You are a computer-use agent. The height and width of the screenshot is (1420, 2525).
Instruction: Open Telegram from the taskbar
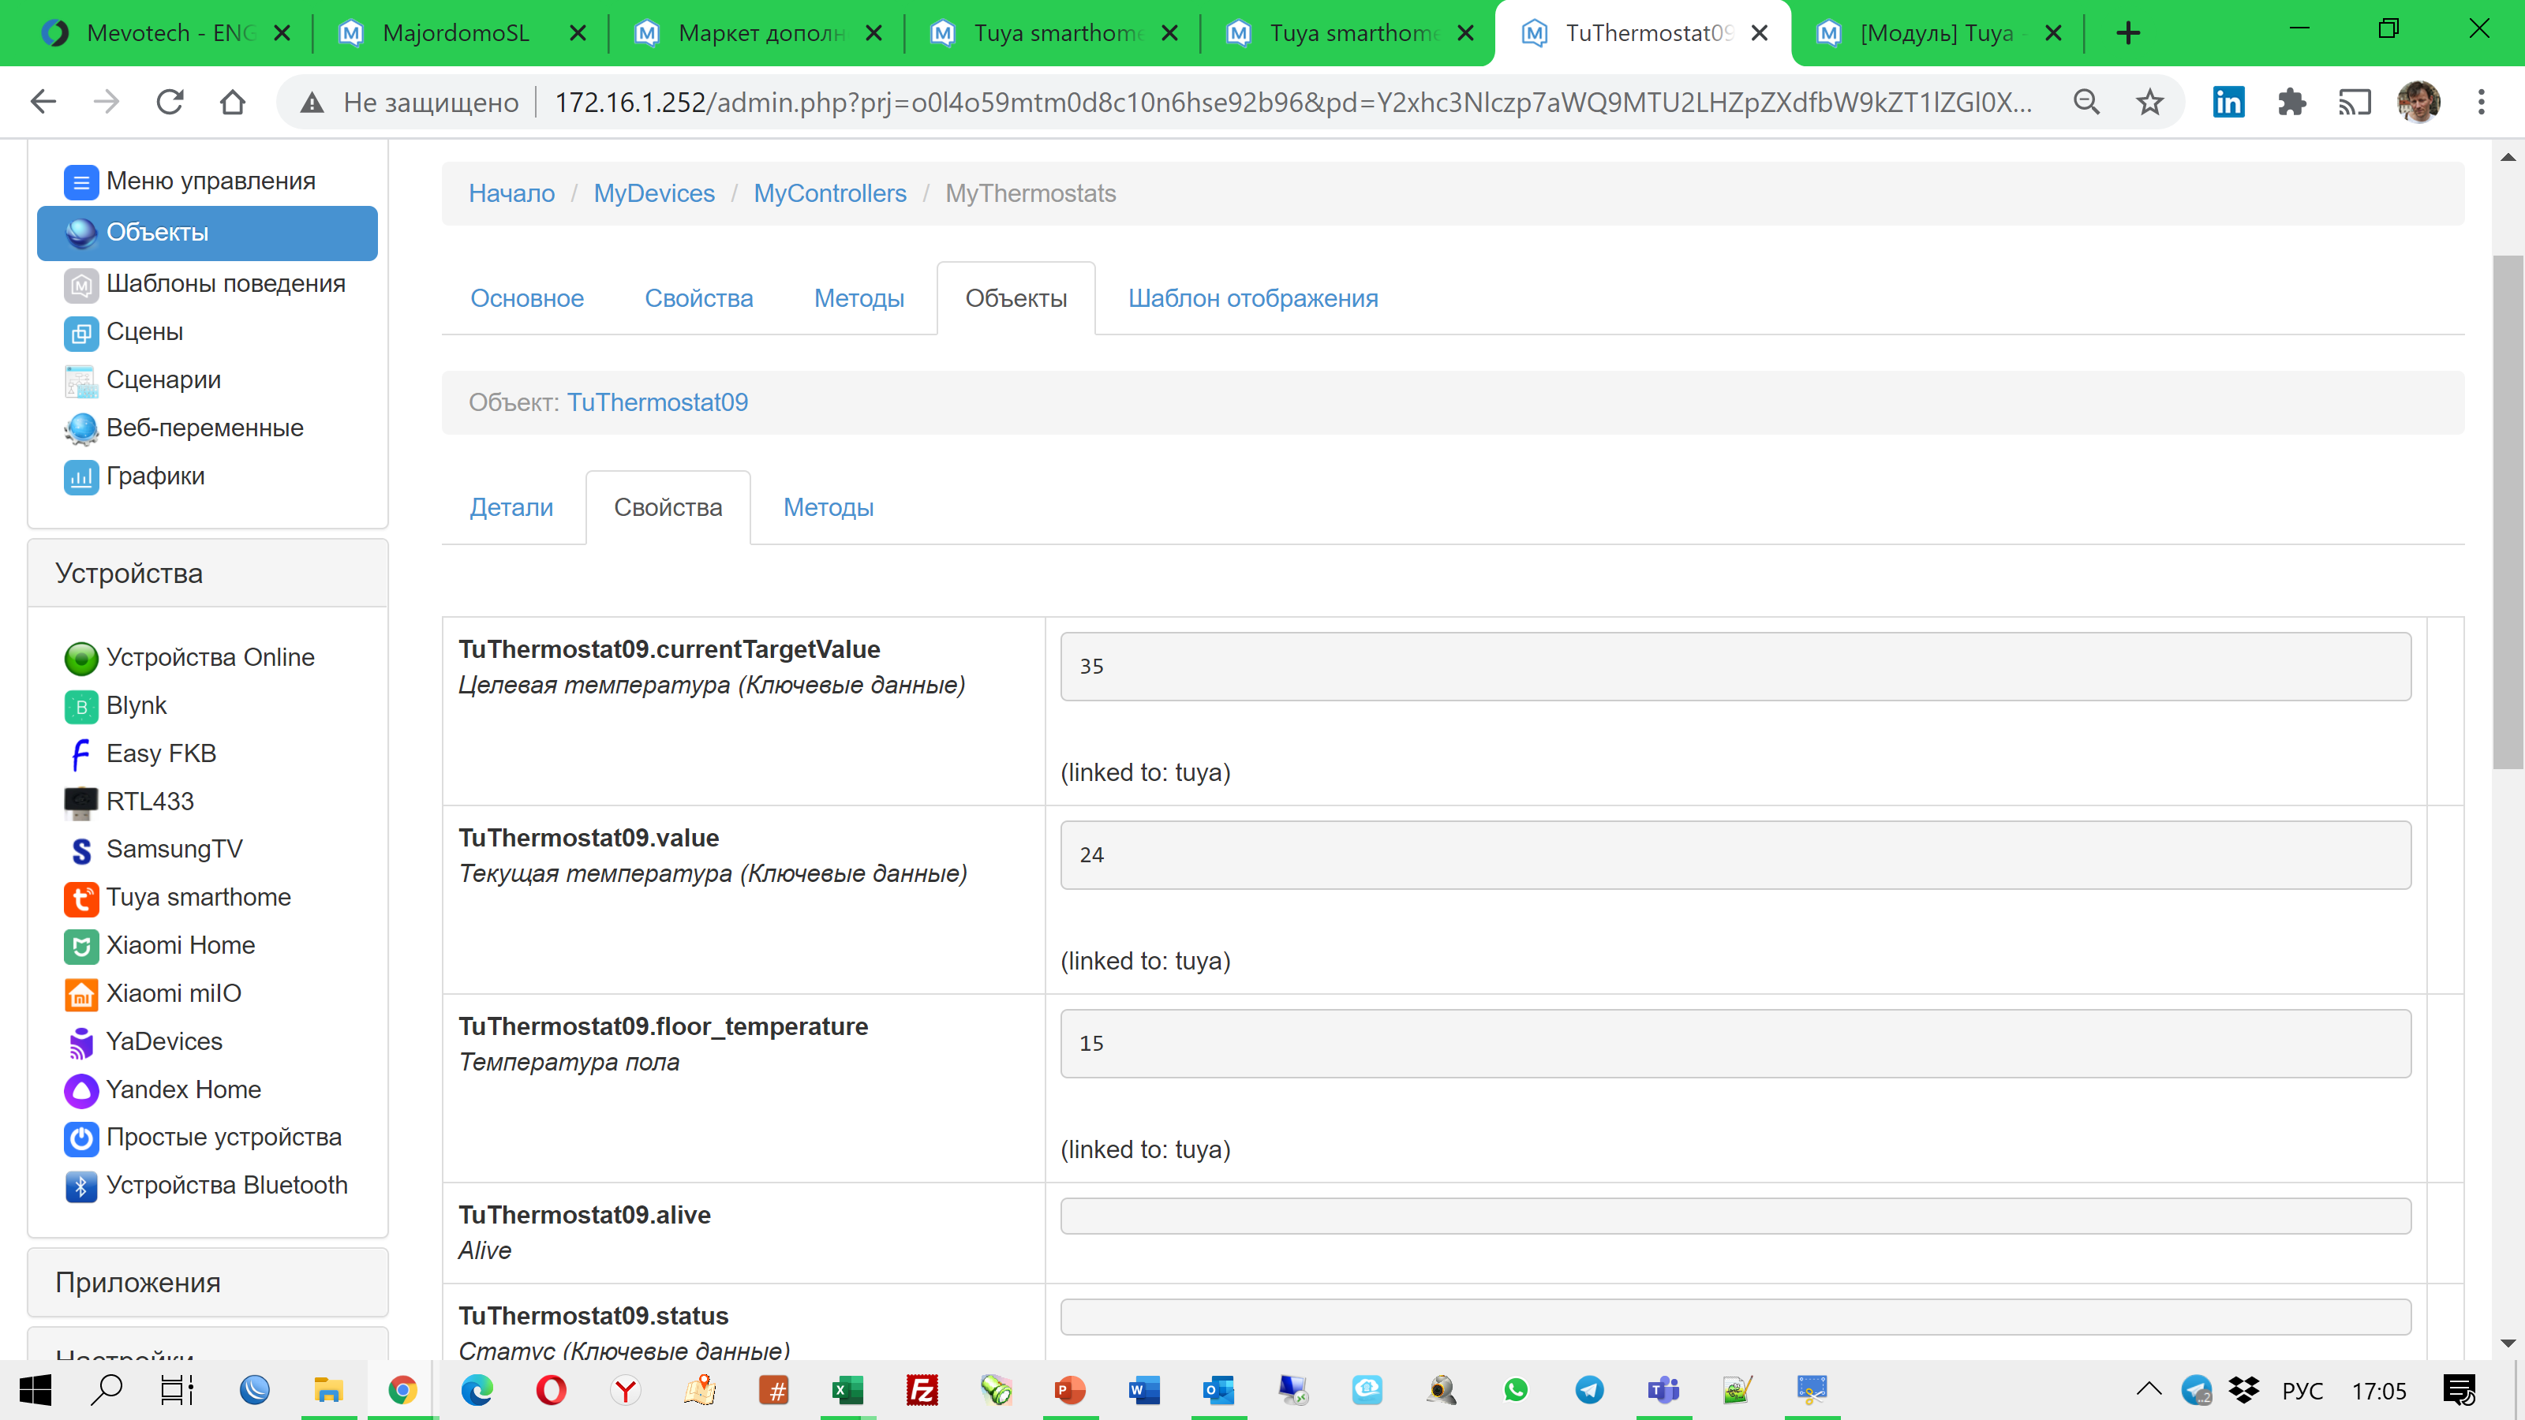(1590, 1389)
